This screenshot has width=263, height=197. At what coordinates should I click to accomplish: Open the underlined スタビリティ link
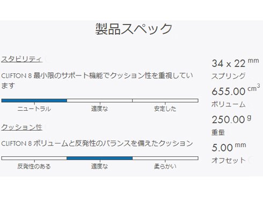(x=22, y=59)
